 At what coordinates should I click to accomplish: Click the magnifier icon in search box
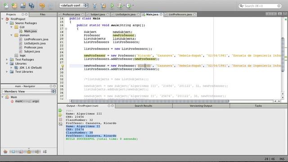pyautogui.click(x=241, y=6)
